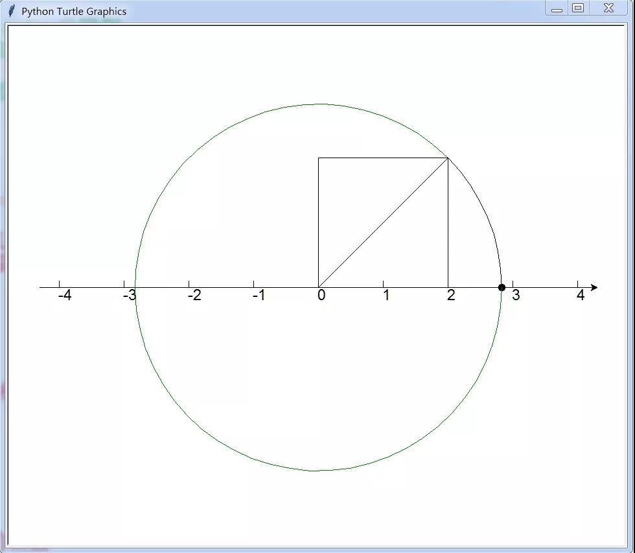
Task: Minimize the Python Turtle Graphics window
Action: coord(557,8)
